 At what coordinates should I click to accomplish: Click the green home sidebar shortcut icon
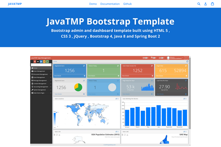pos(47,62)
